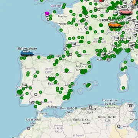
Task: Select the grey ring marker in southern Tunisia
Action: click(119, 126)
